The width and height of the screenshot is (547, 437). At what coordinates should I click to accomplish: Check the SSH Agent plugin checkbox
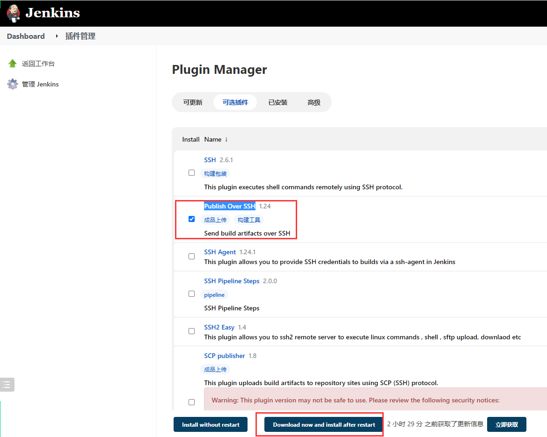coord(191,257)
